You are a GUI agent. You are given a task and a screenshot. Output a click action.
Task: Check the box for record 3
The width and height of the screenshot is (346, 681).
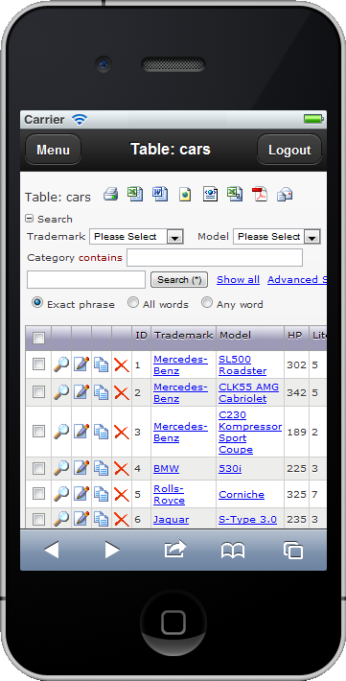(38, 432)
